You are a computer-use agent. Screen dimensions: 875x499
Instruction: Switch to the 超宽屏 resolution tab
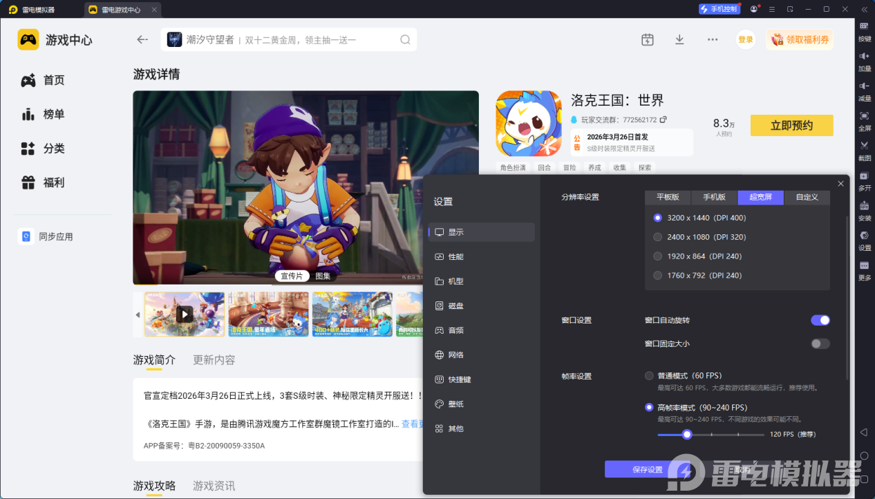click(761, 197)
